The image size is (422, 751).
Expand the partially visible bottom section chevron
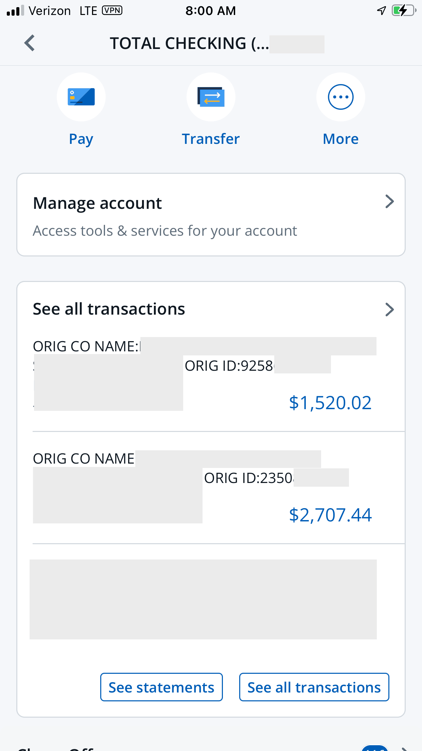[x=404, y=748]
